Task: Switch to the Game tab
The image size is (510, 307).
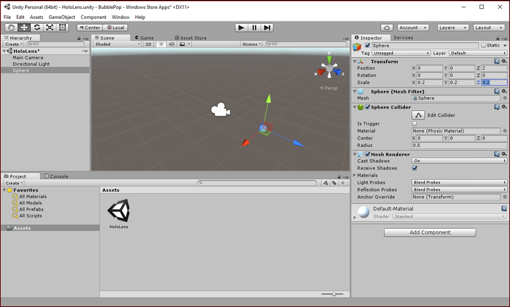Action: pyautogui.click(x=144, y=38)
